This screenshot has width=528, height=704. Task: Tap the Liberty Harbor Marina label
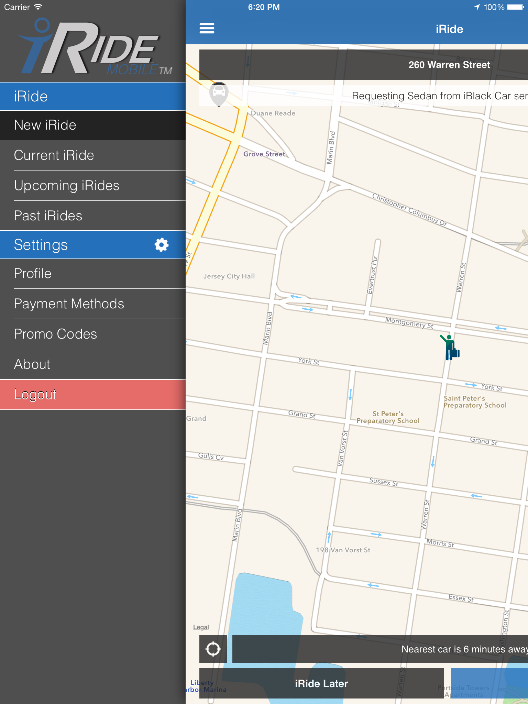206,686
